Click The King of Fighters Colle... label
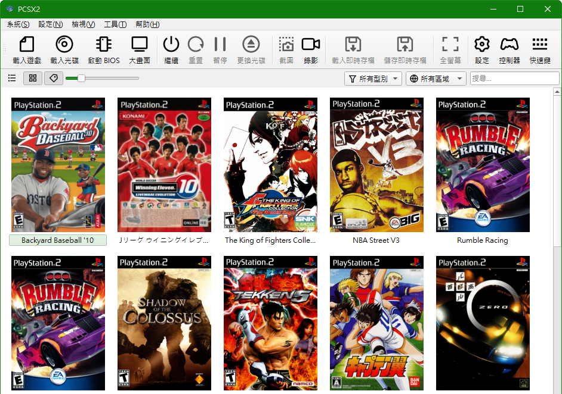This screenshot has width=562, height=394. tap(270, 240)
